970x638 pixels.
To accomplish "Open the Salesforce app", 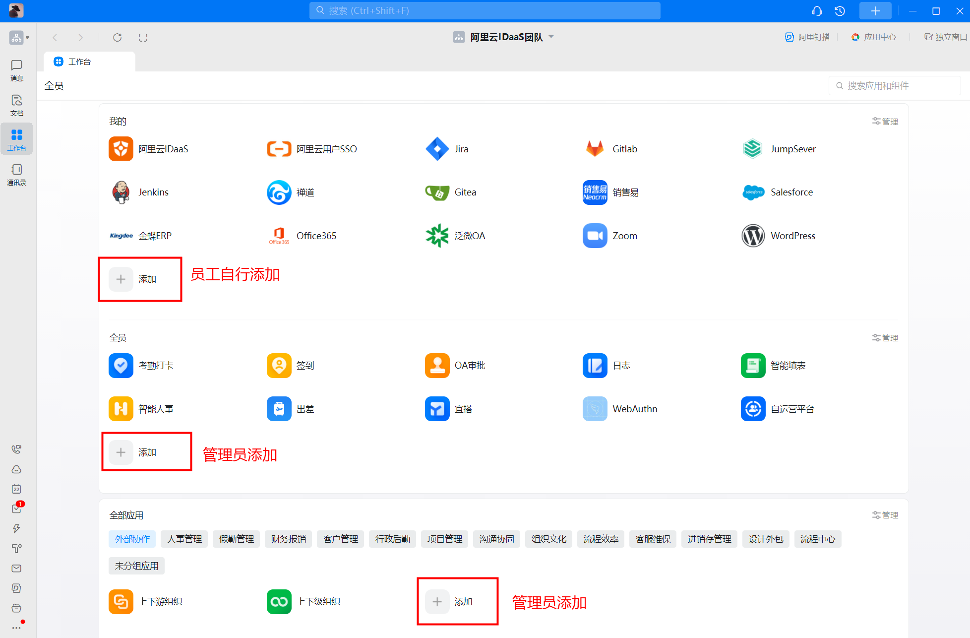I will tap(777, 192).
